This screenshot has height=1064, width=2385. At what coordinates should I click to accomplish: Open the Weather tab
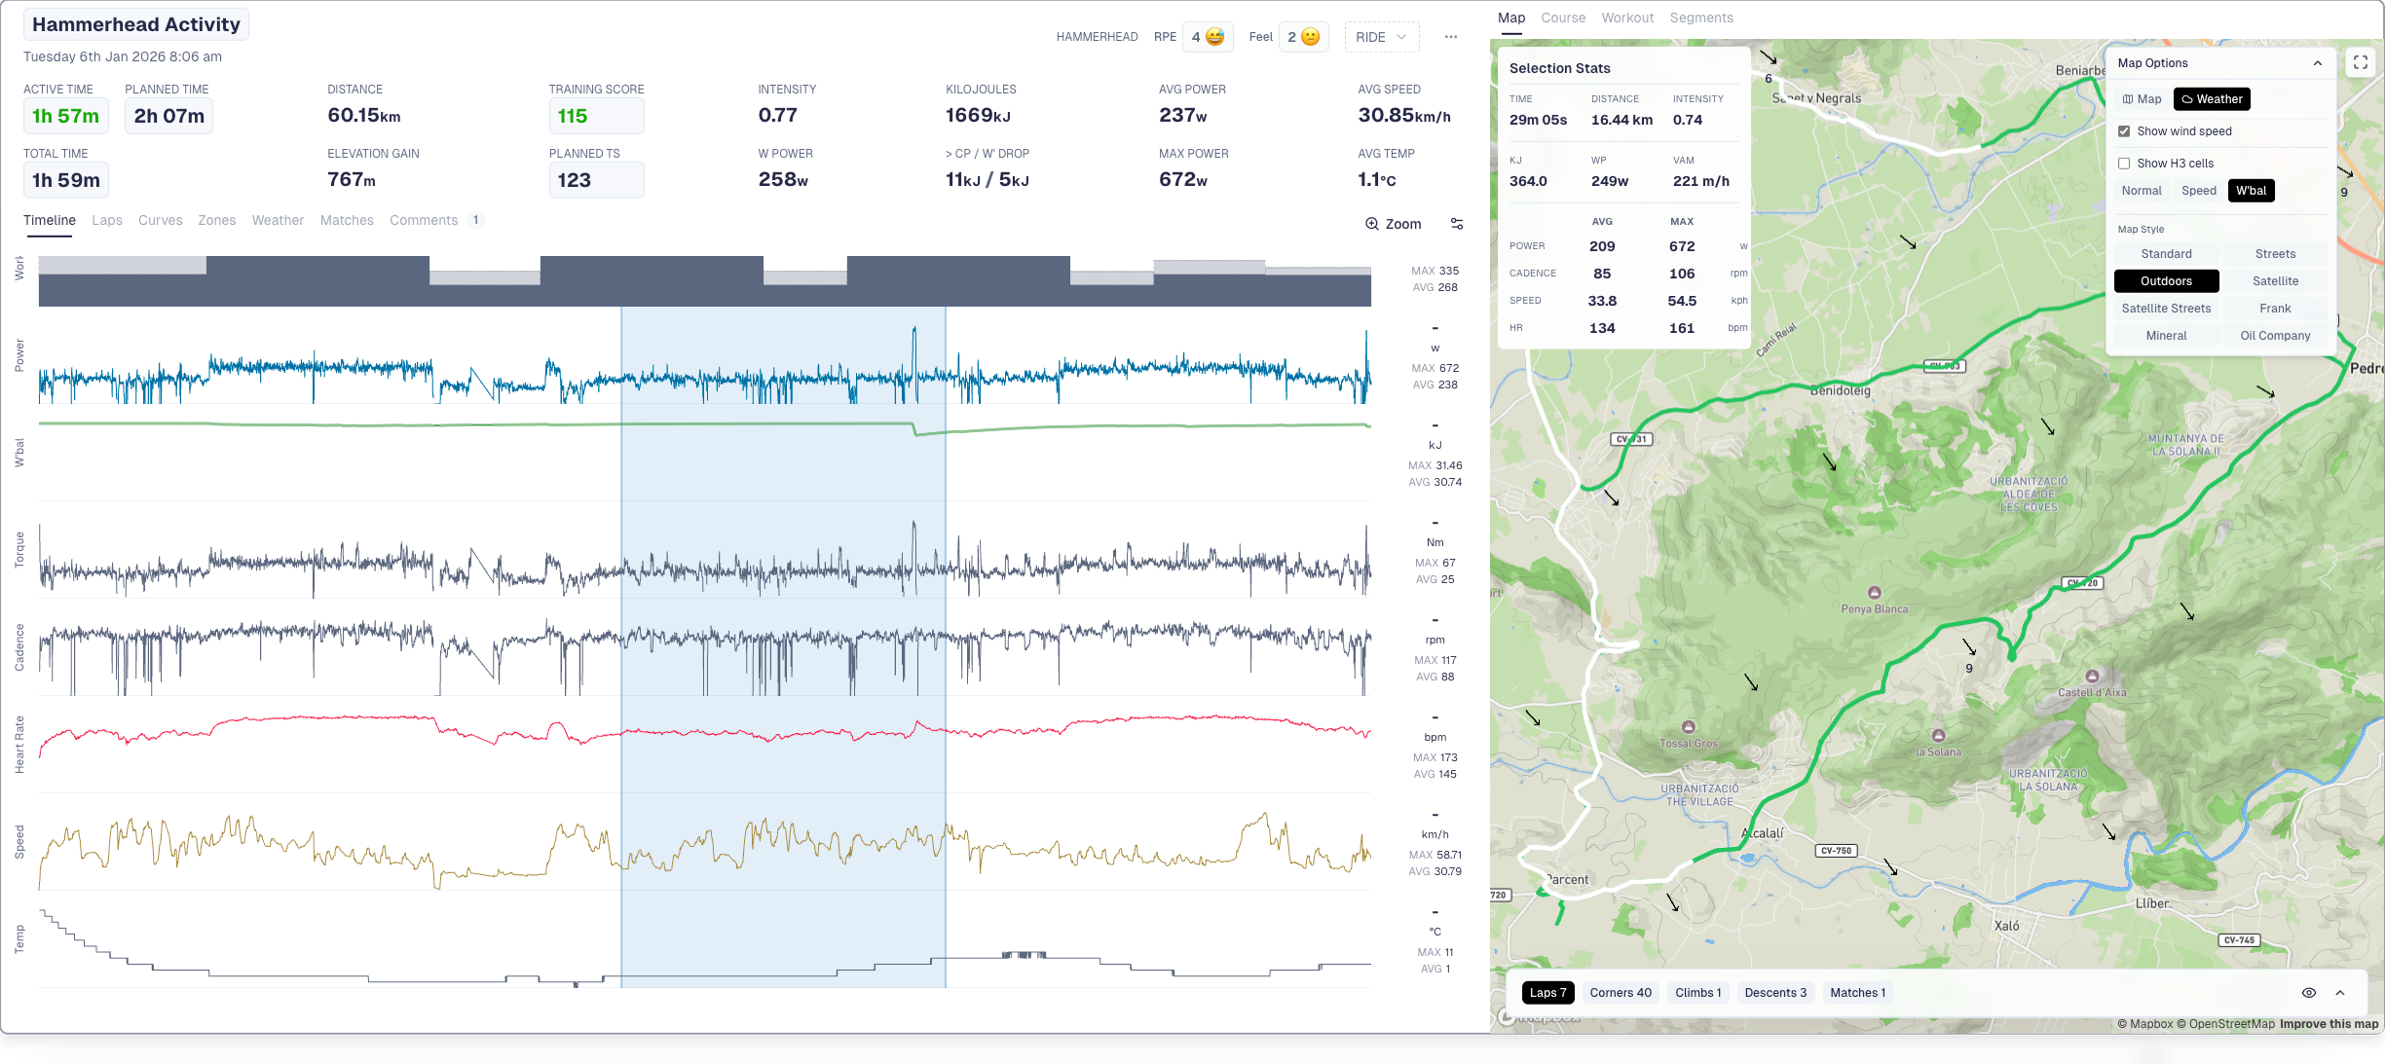(278, 221)
